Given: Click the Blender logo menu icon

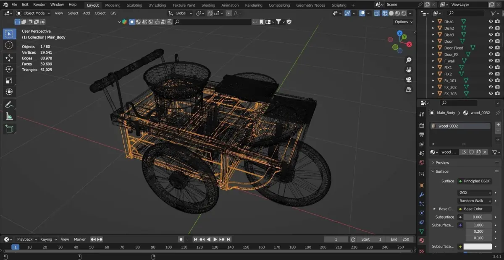Looking at the screenshot, I should click(x=5, y=5).
